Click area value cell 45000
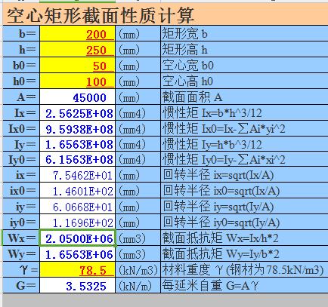Viewport: 328px width, 307px height. tap(77, 97)
